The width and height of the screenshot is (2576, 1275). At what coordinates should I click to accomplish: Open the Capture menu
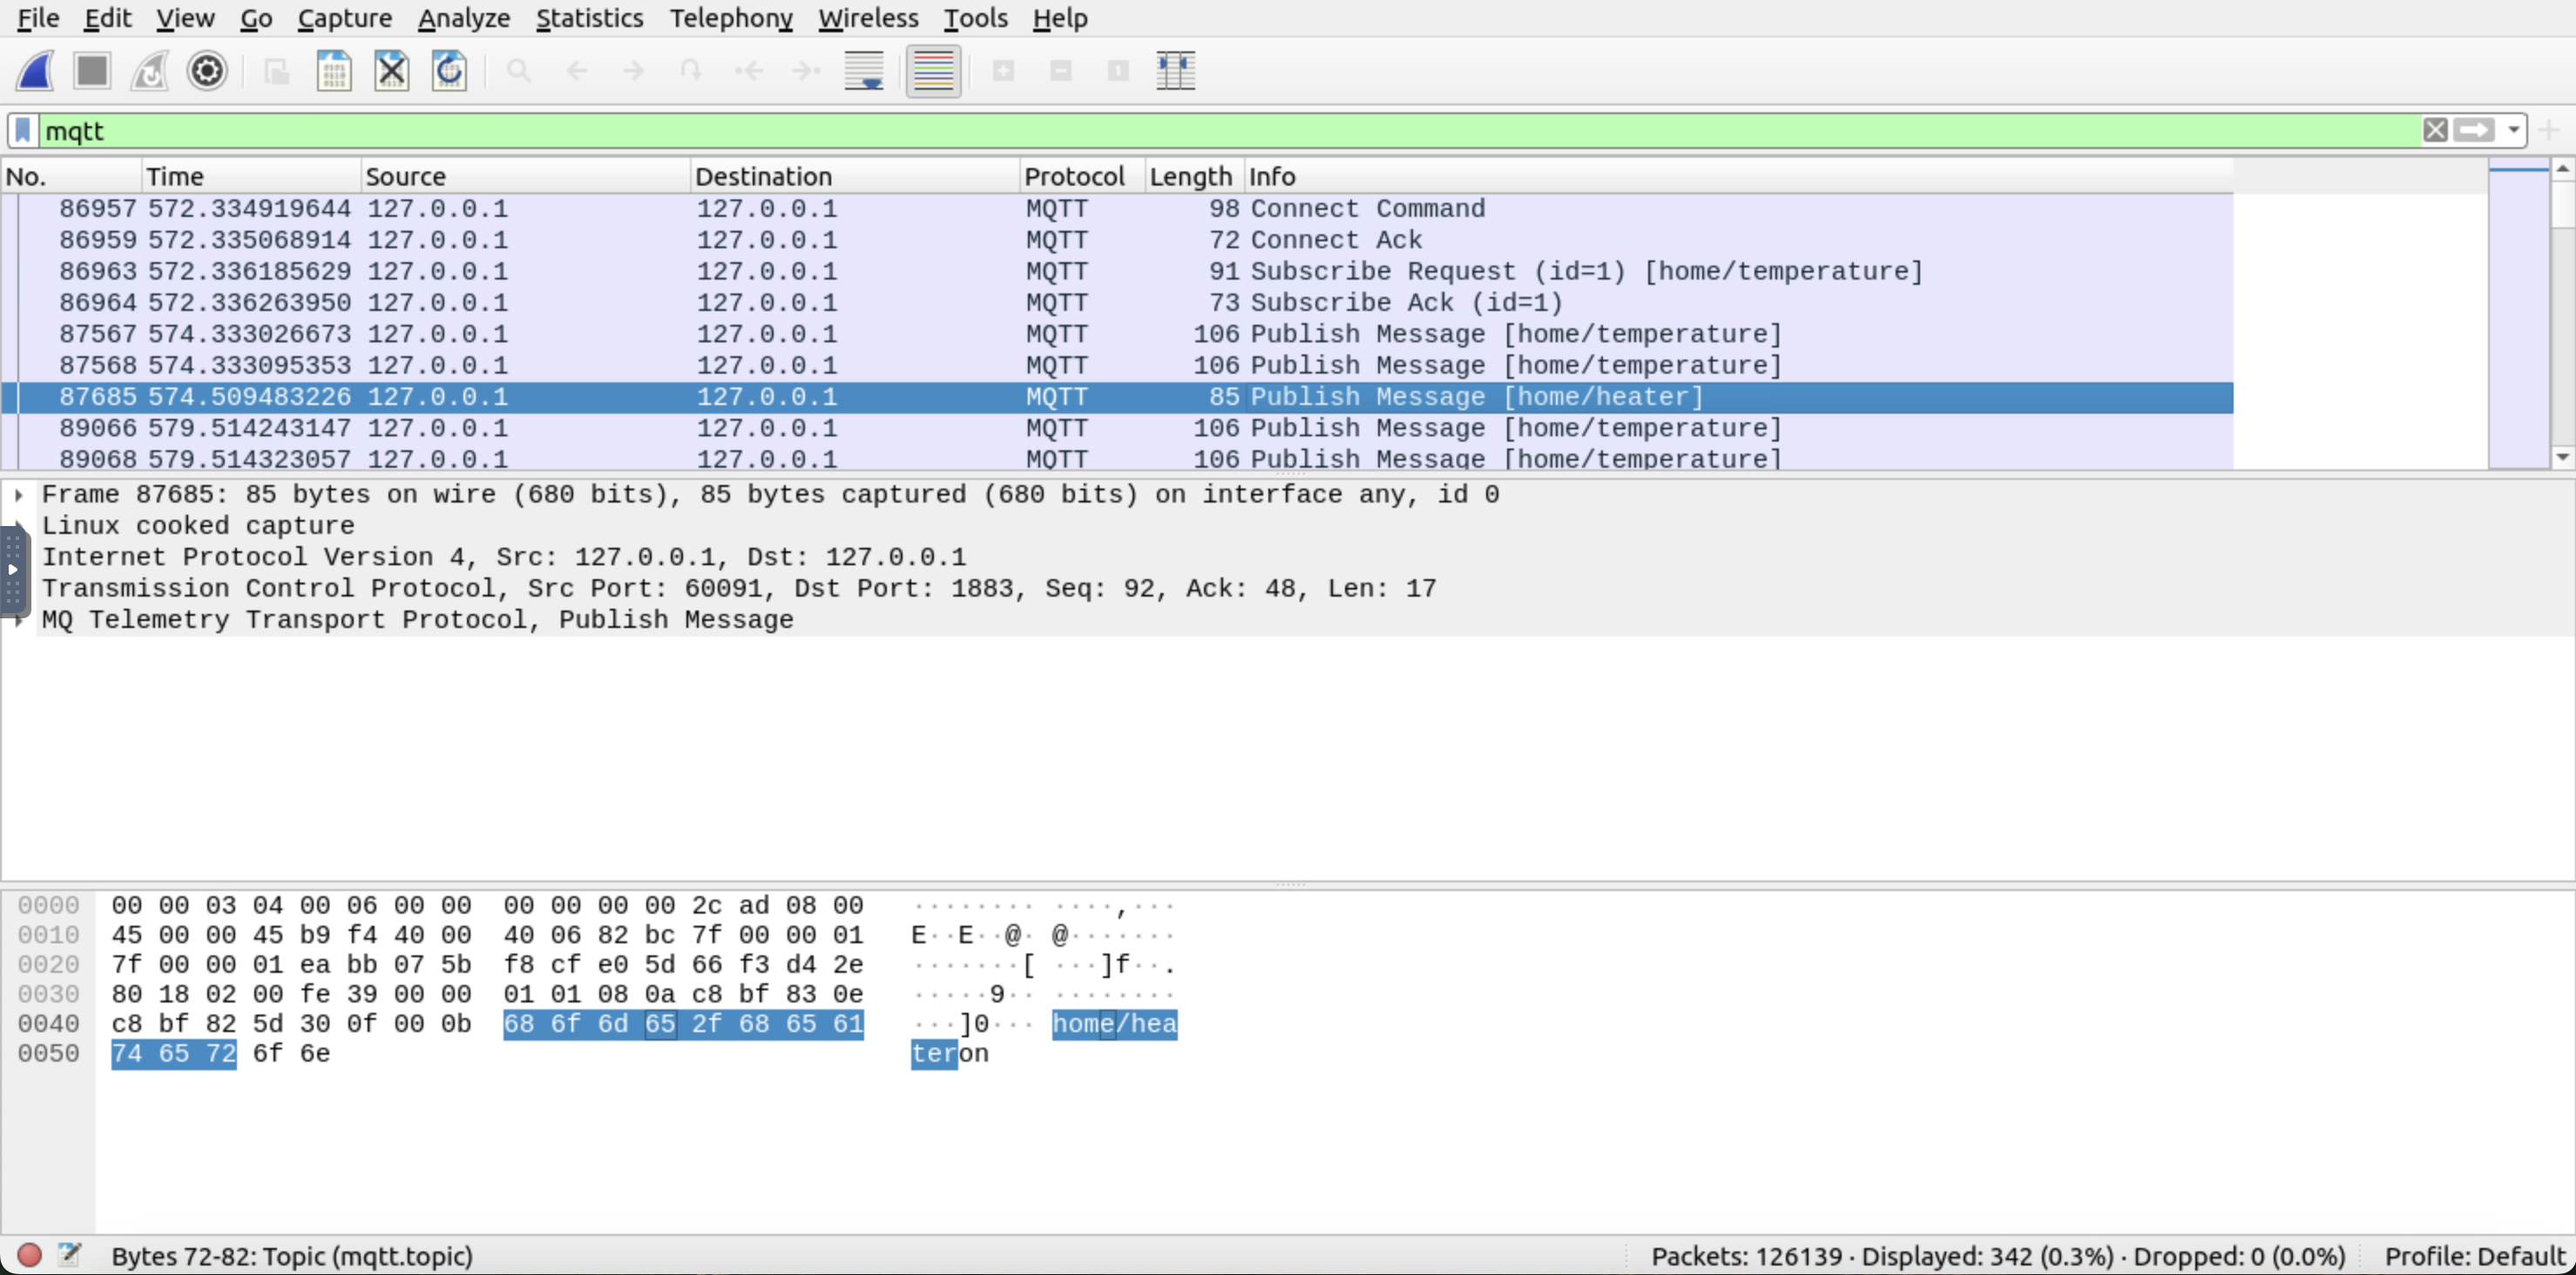pyautogui.click(x=344, y=18)
